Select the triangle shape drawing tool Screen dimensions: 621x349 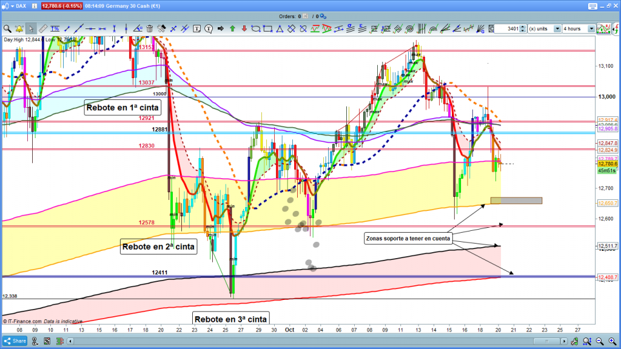pos(279,28)
